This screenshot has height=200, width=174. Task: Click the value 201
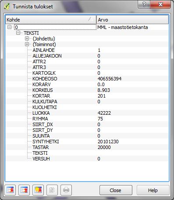click(x=102, y=96)
